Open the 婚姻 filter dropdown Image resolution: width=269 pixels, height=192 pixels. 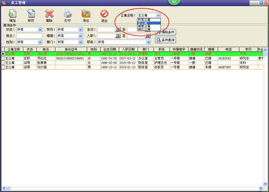click(80, 36)
